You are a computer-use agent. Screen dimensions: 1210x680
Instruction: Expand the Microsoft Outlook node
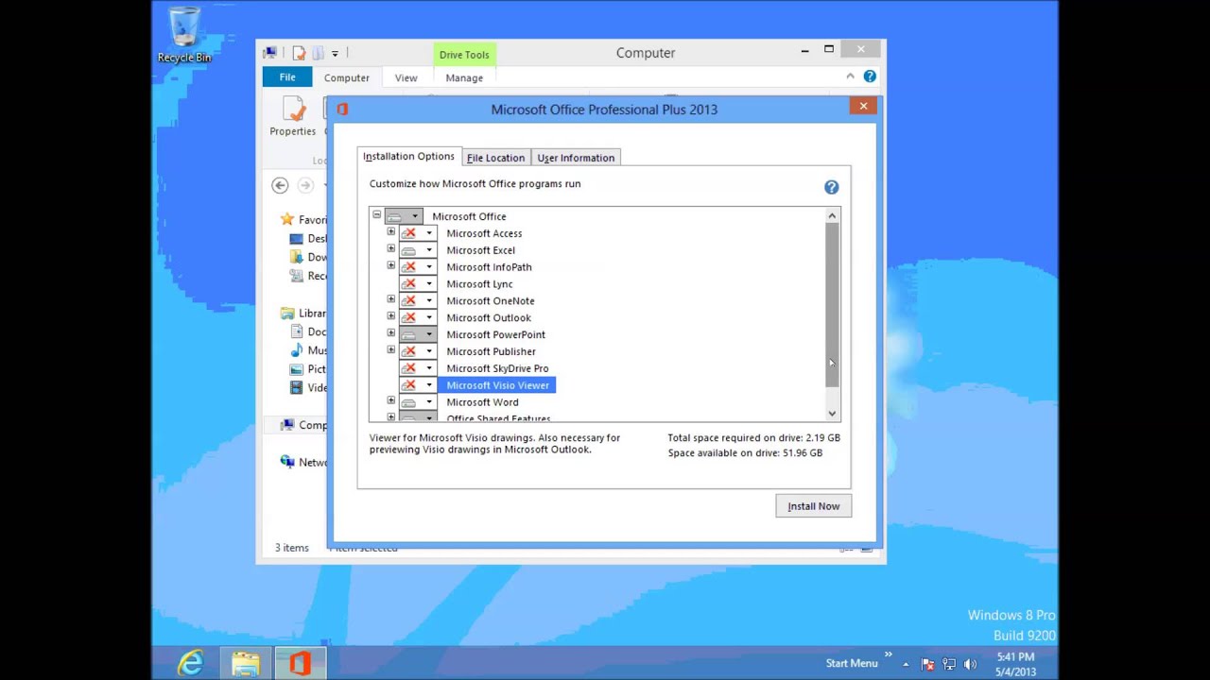(x=390, y=316)
